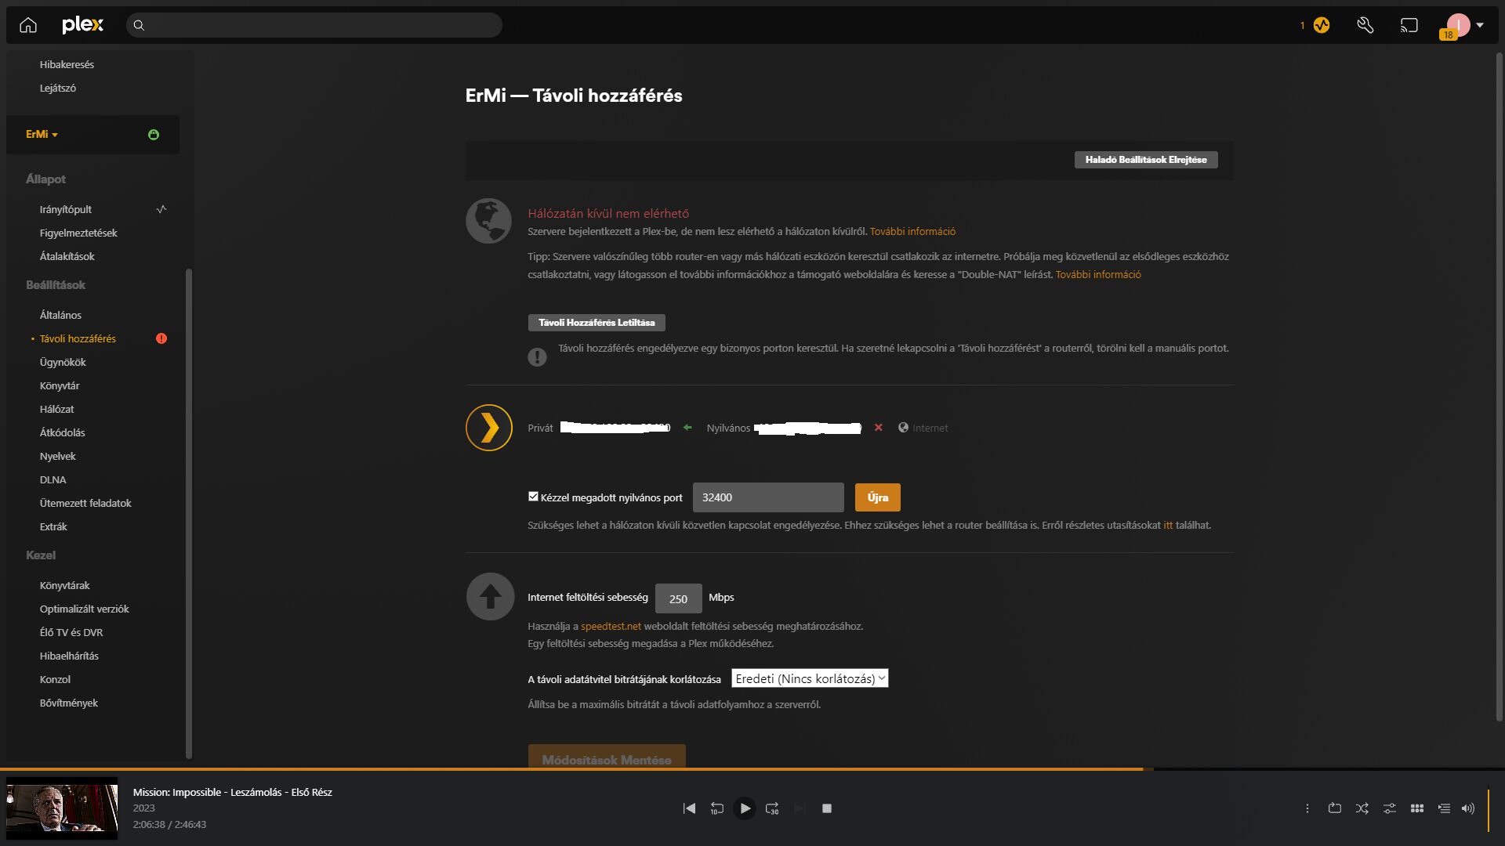1505x846 pixels.
Task: Click the Internet globe icon
Action: [x=903, y=428]
